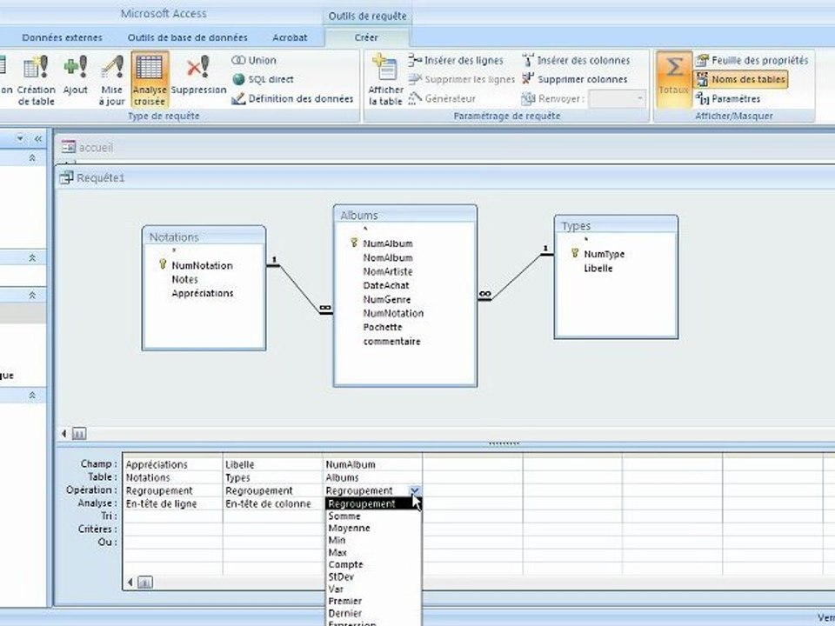835x626 pixels.
Task: Switch to the Acrobat tab
Action: pyautogui.click(x=290, y=37)
